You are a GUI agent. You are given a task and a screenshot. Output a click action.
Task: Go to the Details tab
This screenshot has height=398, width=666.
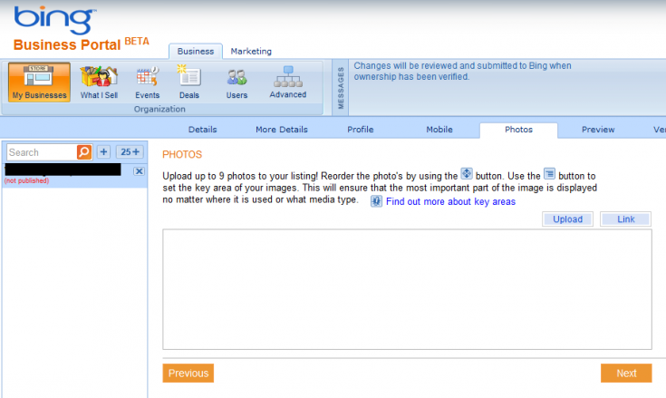pyautogui.click(x=203, y=130)
